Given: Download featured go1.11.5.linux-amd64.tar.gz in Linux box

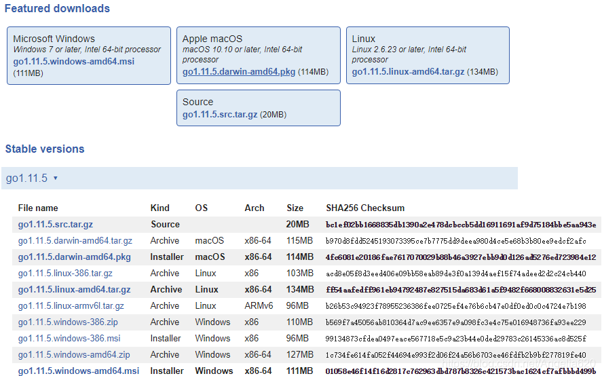Looking at the screenshot, I should 408,72.
